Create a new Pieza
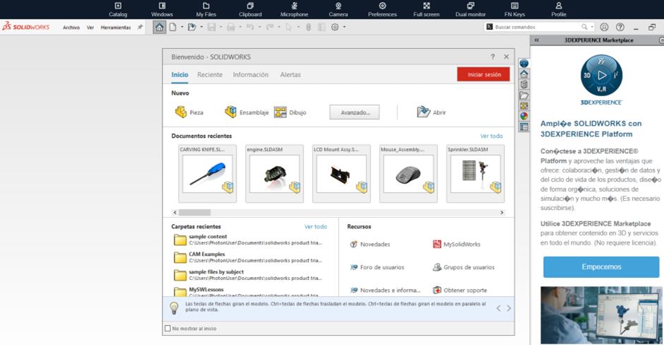 (189, 112)
